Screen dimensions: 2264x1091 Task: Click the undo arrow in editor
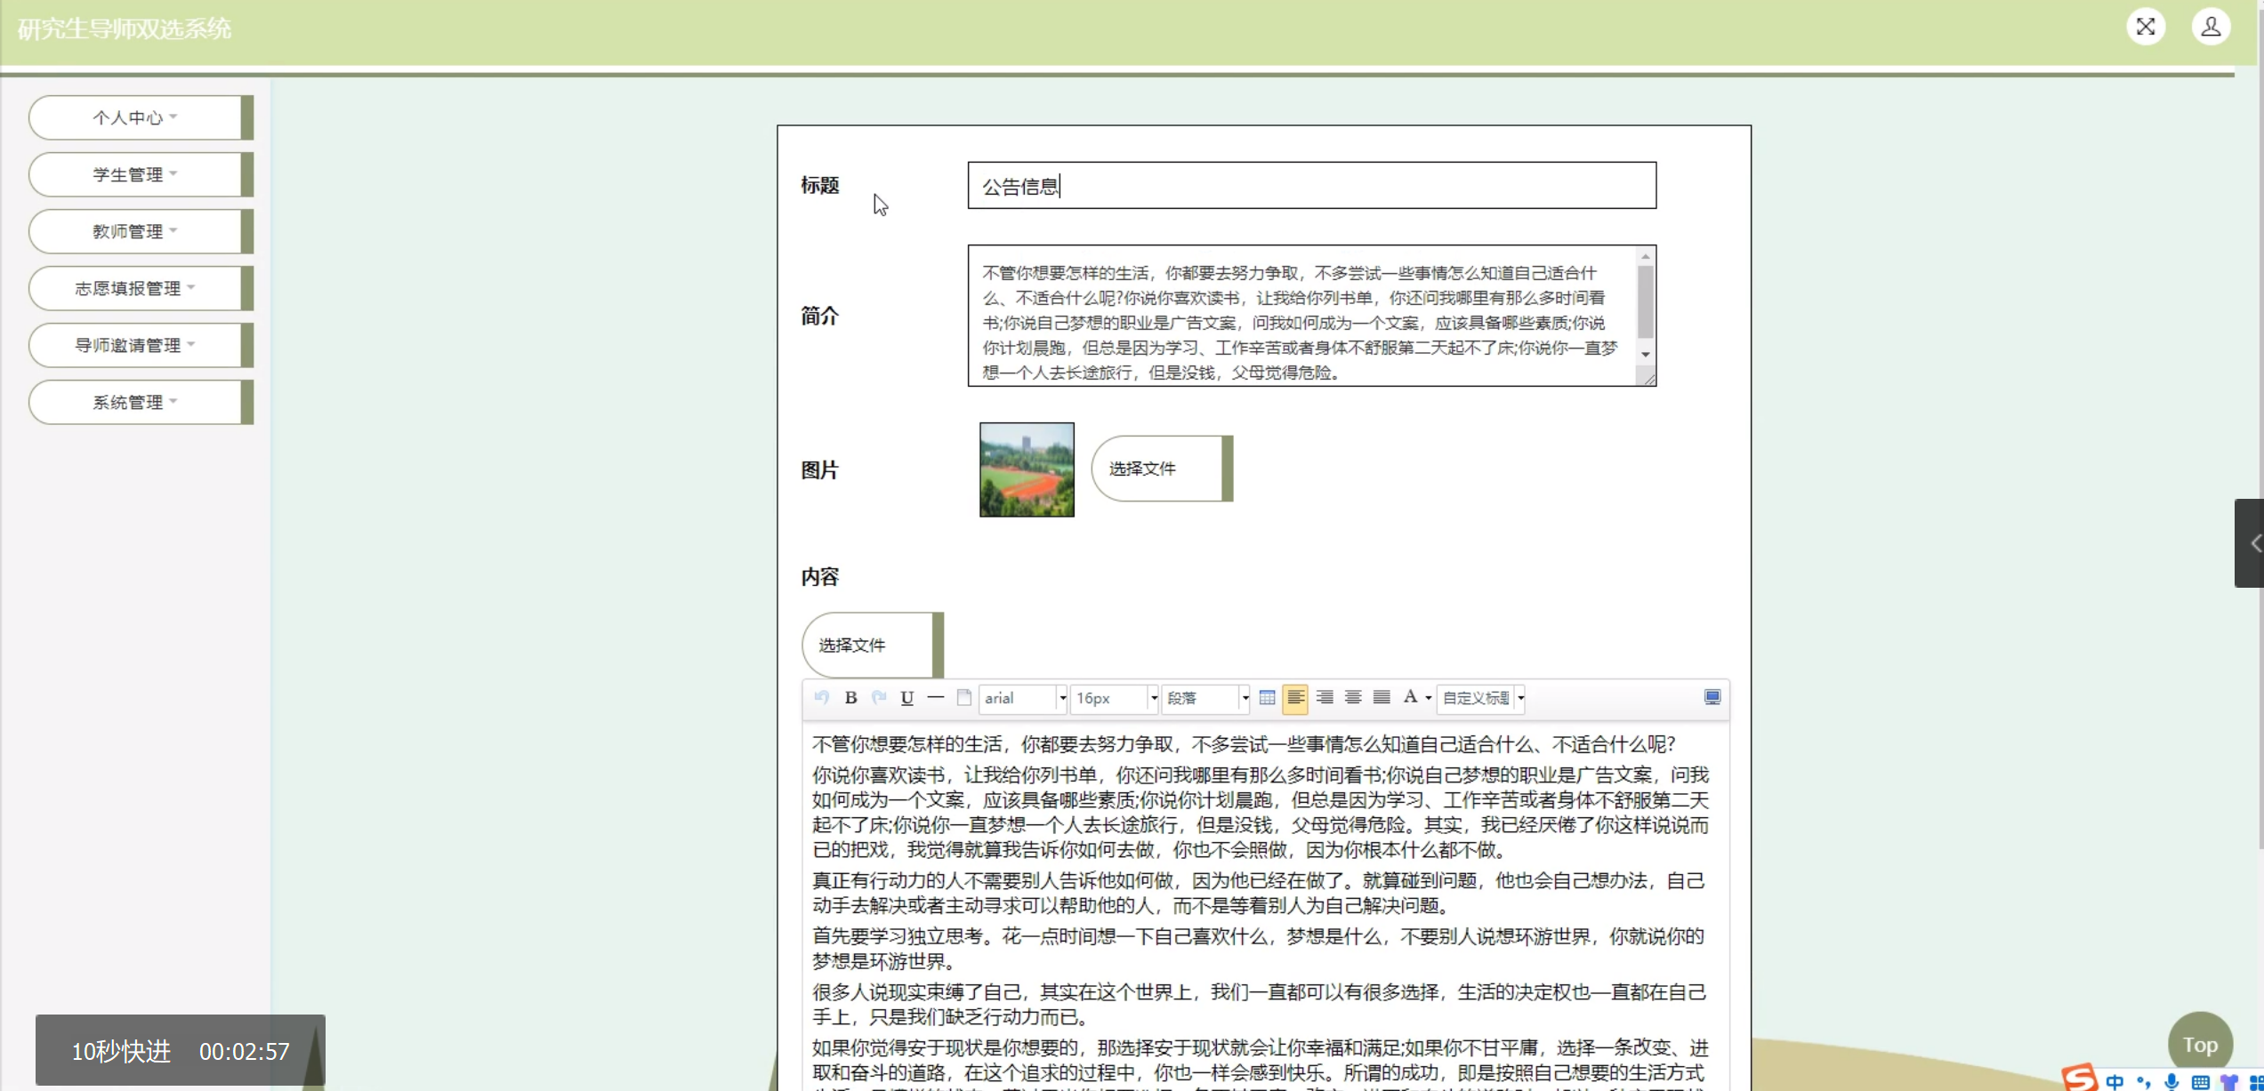pos(821,698)
